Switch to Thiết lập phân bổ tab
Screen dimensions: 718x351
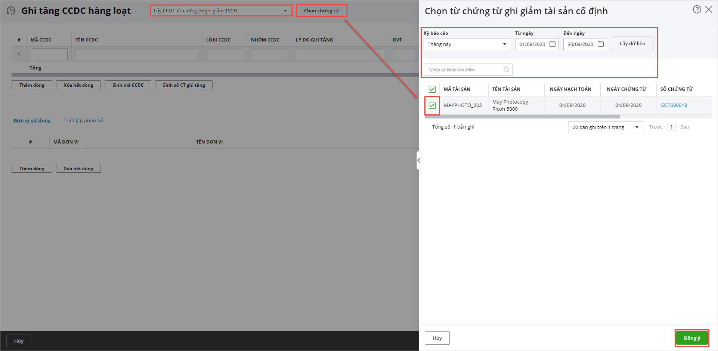click(x=83, y=120)
